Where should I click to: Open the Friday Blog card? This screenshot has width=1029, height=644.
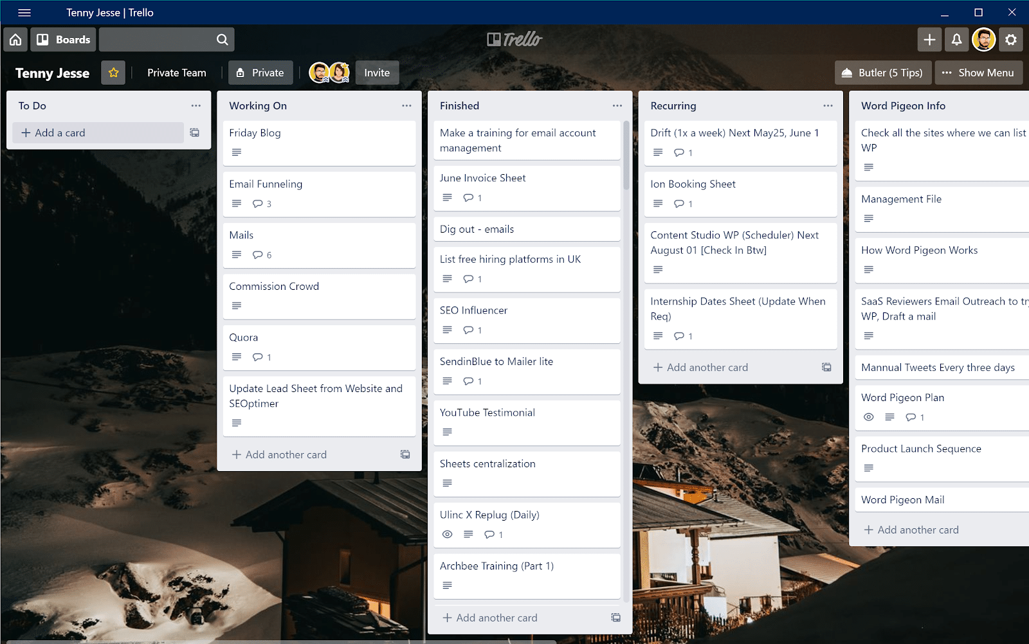coord(320,143)
